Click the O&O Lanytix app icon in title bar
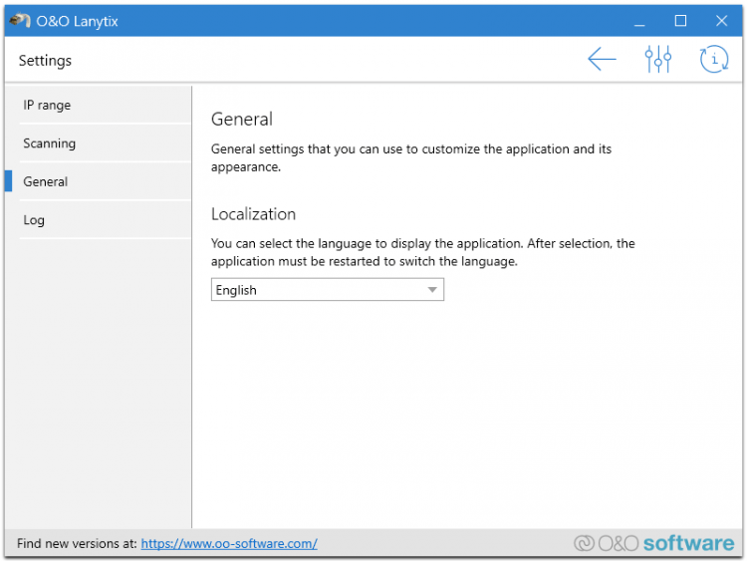This screenshot has height=561, width=747. point(20,21)
